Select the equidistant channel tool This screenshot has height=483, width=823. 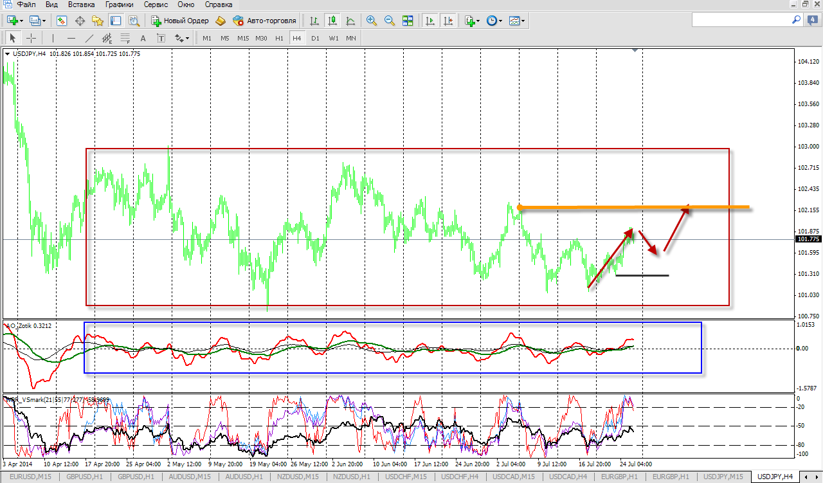click(107, 38)
